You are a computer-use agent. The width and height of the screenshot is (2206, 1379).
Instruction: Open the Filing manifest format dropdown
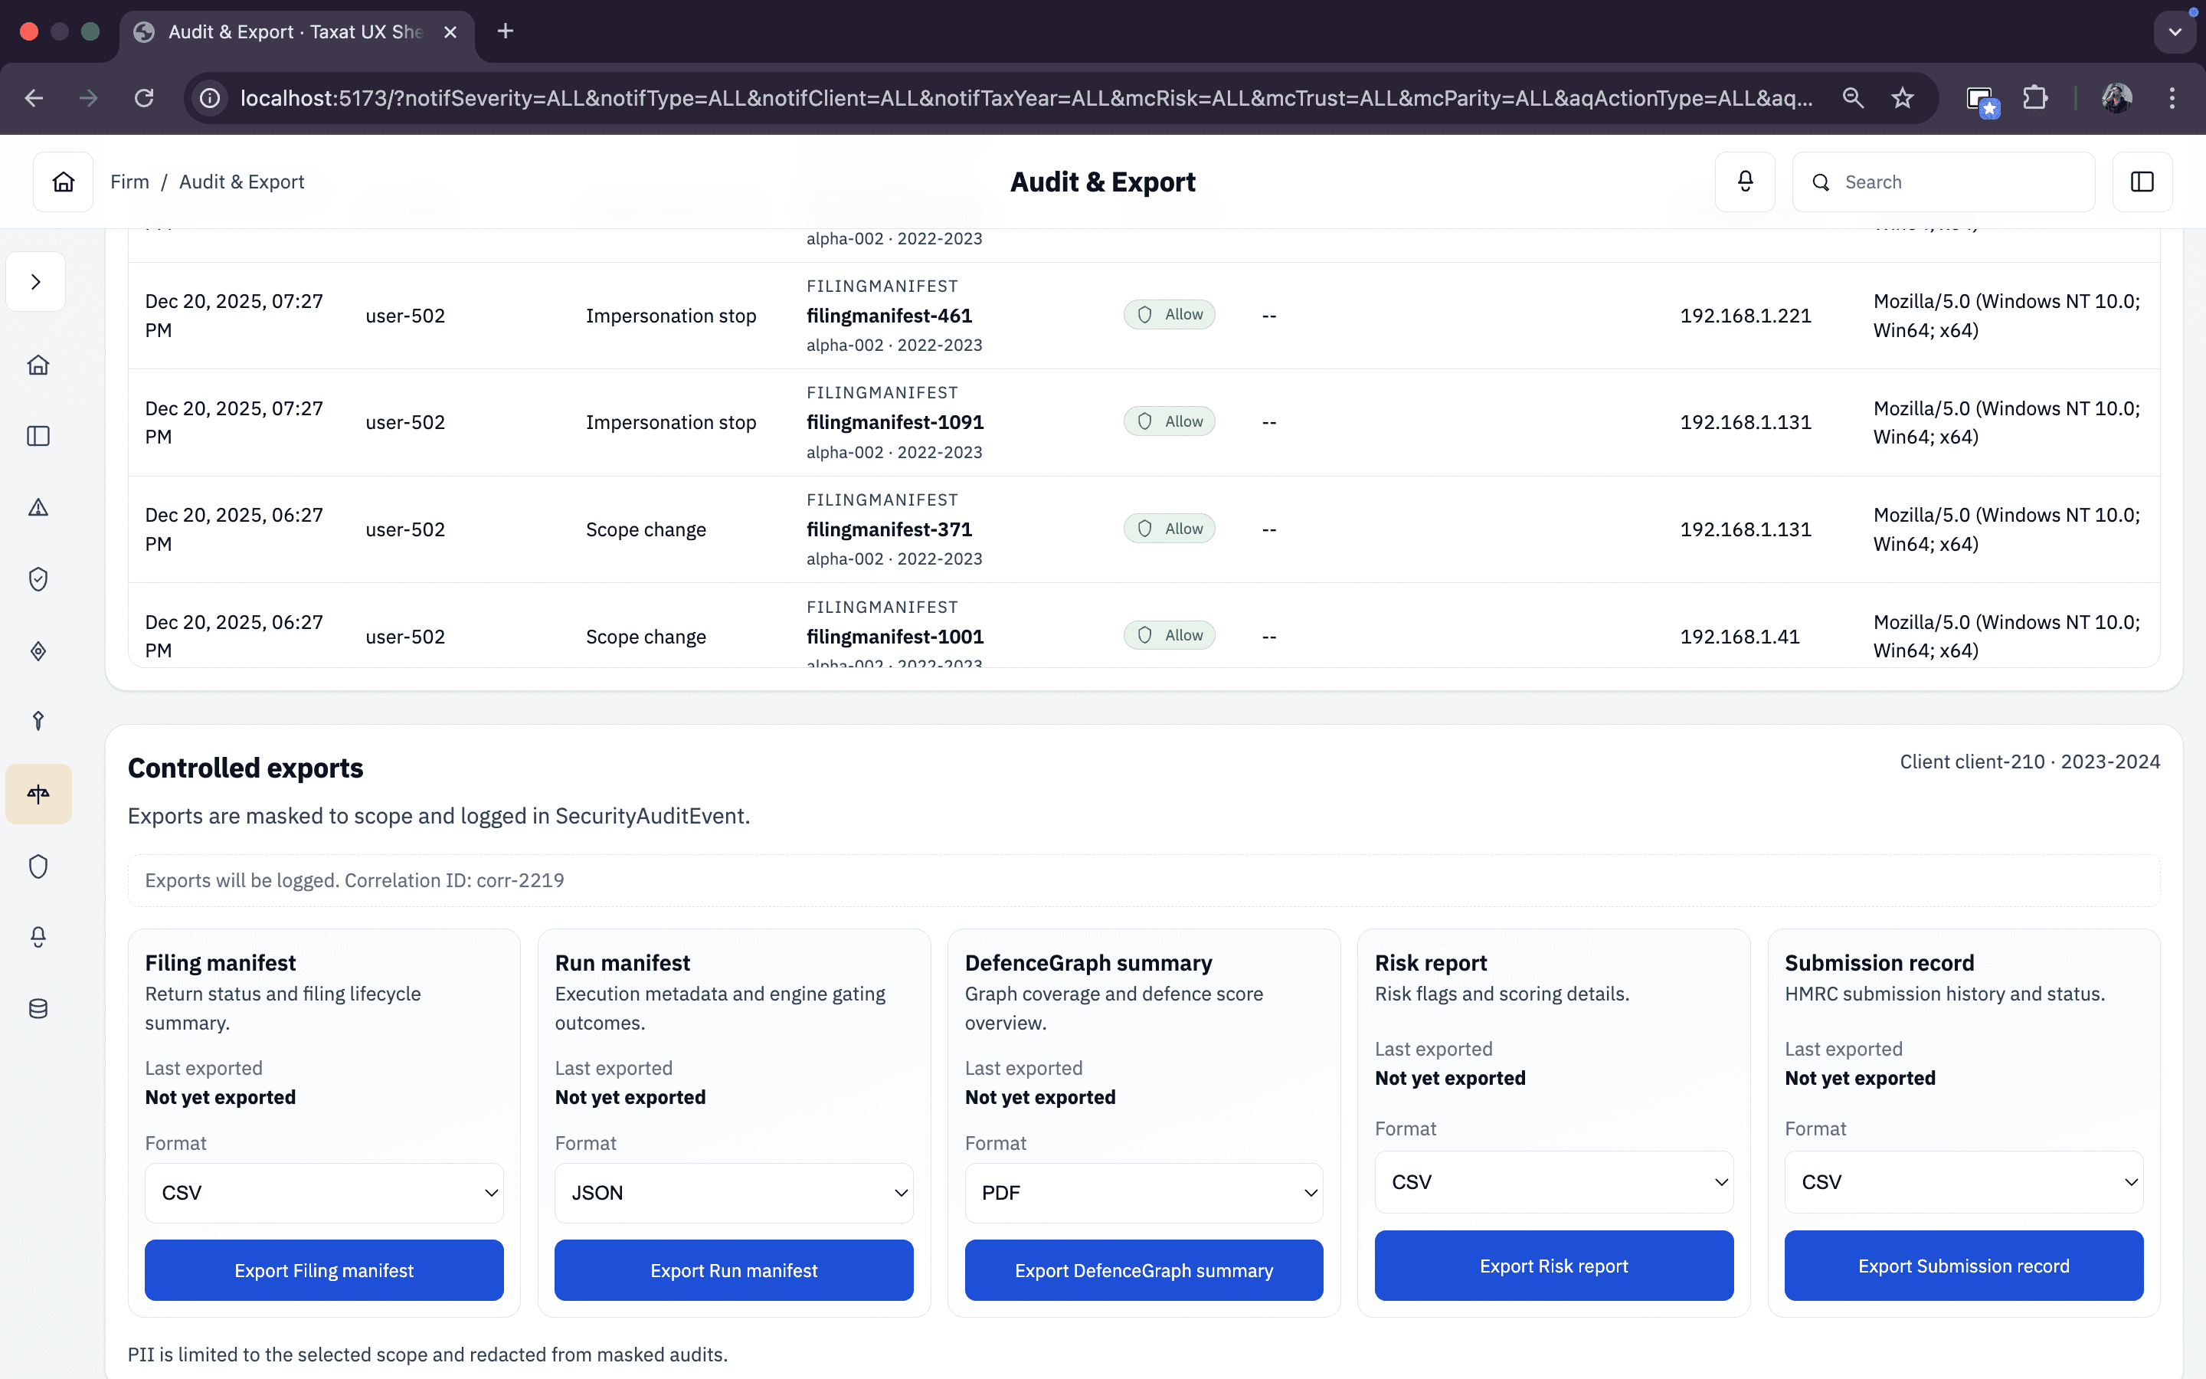tap(323, 1192)
